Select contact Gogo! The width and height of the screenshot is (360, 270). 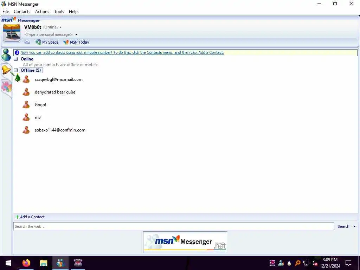40,105
